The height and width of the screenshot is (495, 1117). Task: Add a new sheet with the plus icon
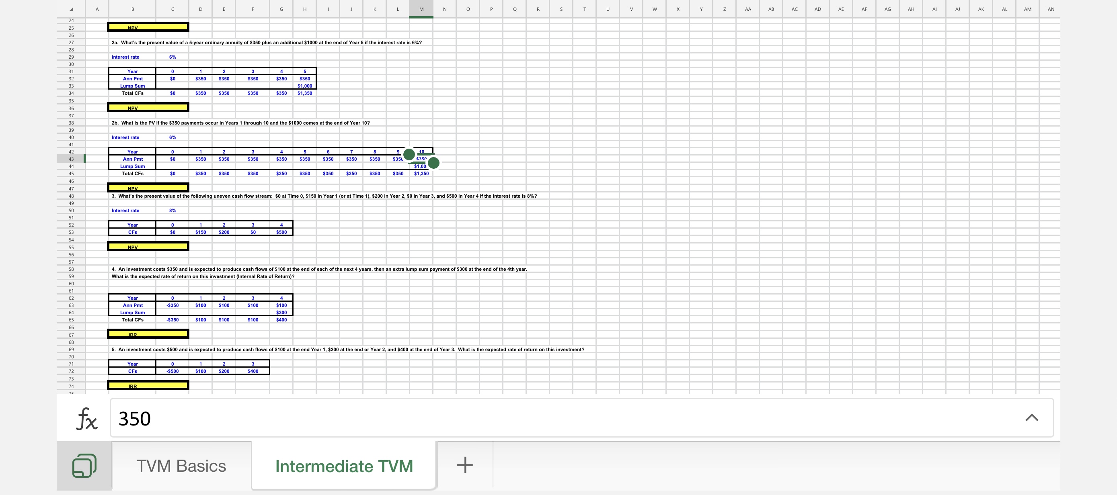[x=465, y=465]
